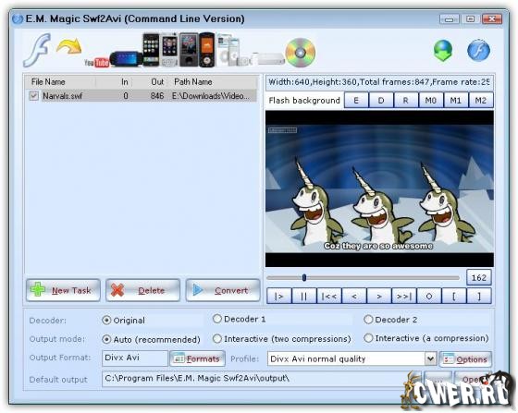518x413 pixels.
Task: Click the yellow curved arrow icon
Action: point(69,46)
